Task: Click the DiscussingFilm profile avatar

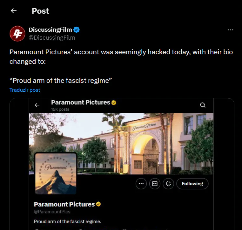Action: (17, 34)
